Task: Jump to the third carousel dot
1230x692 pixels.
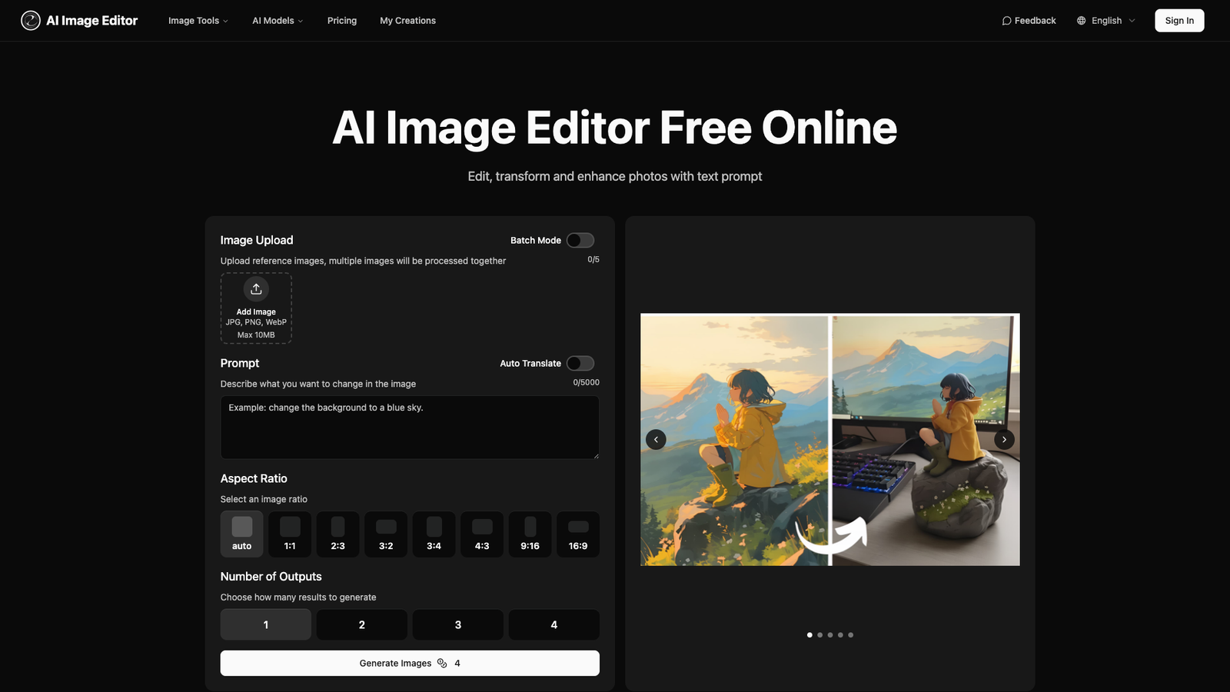Action: tap(830, 635)
